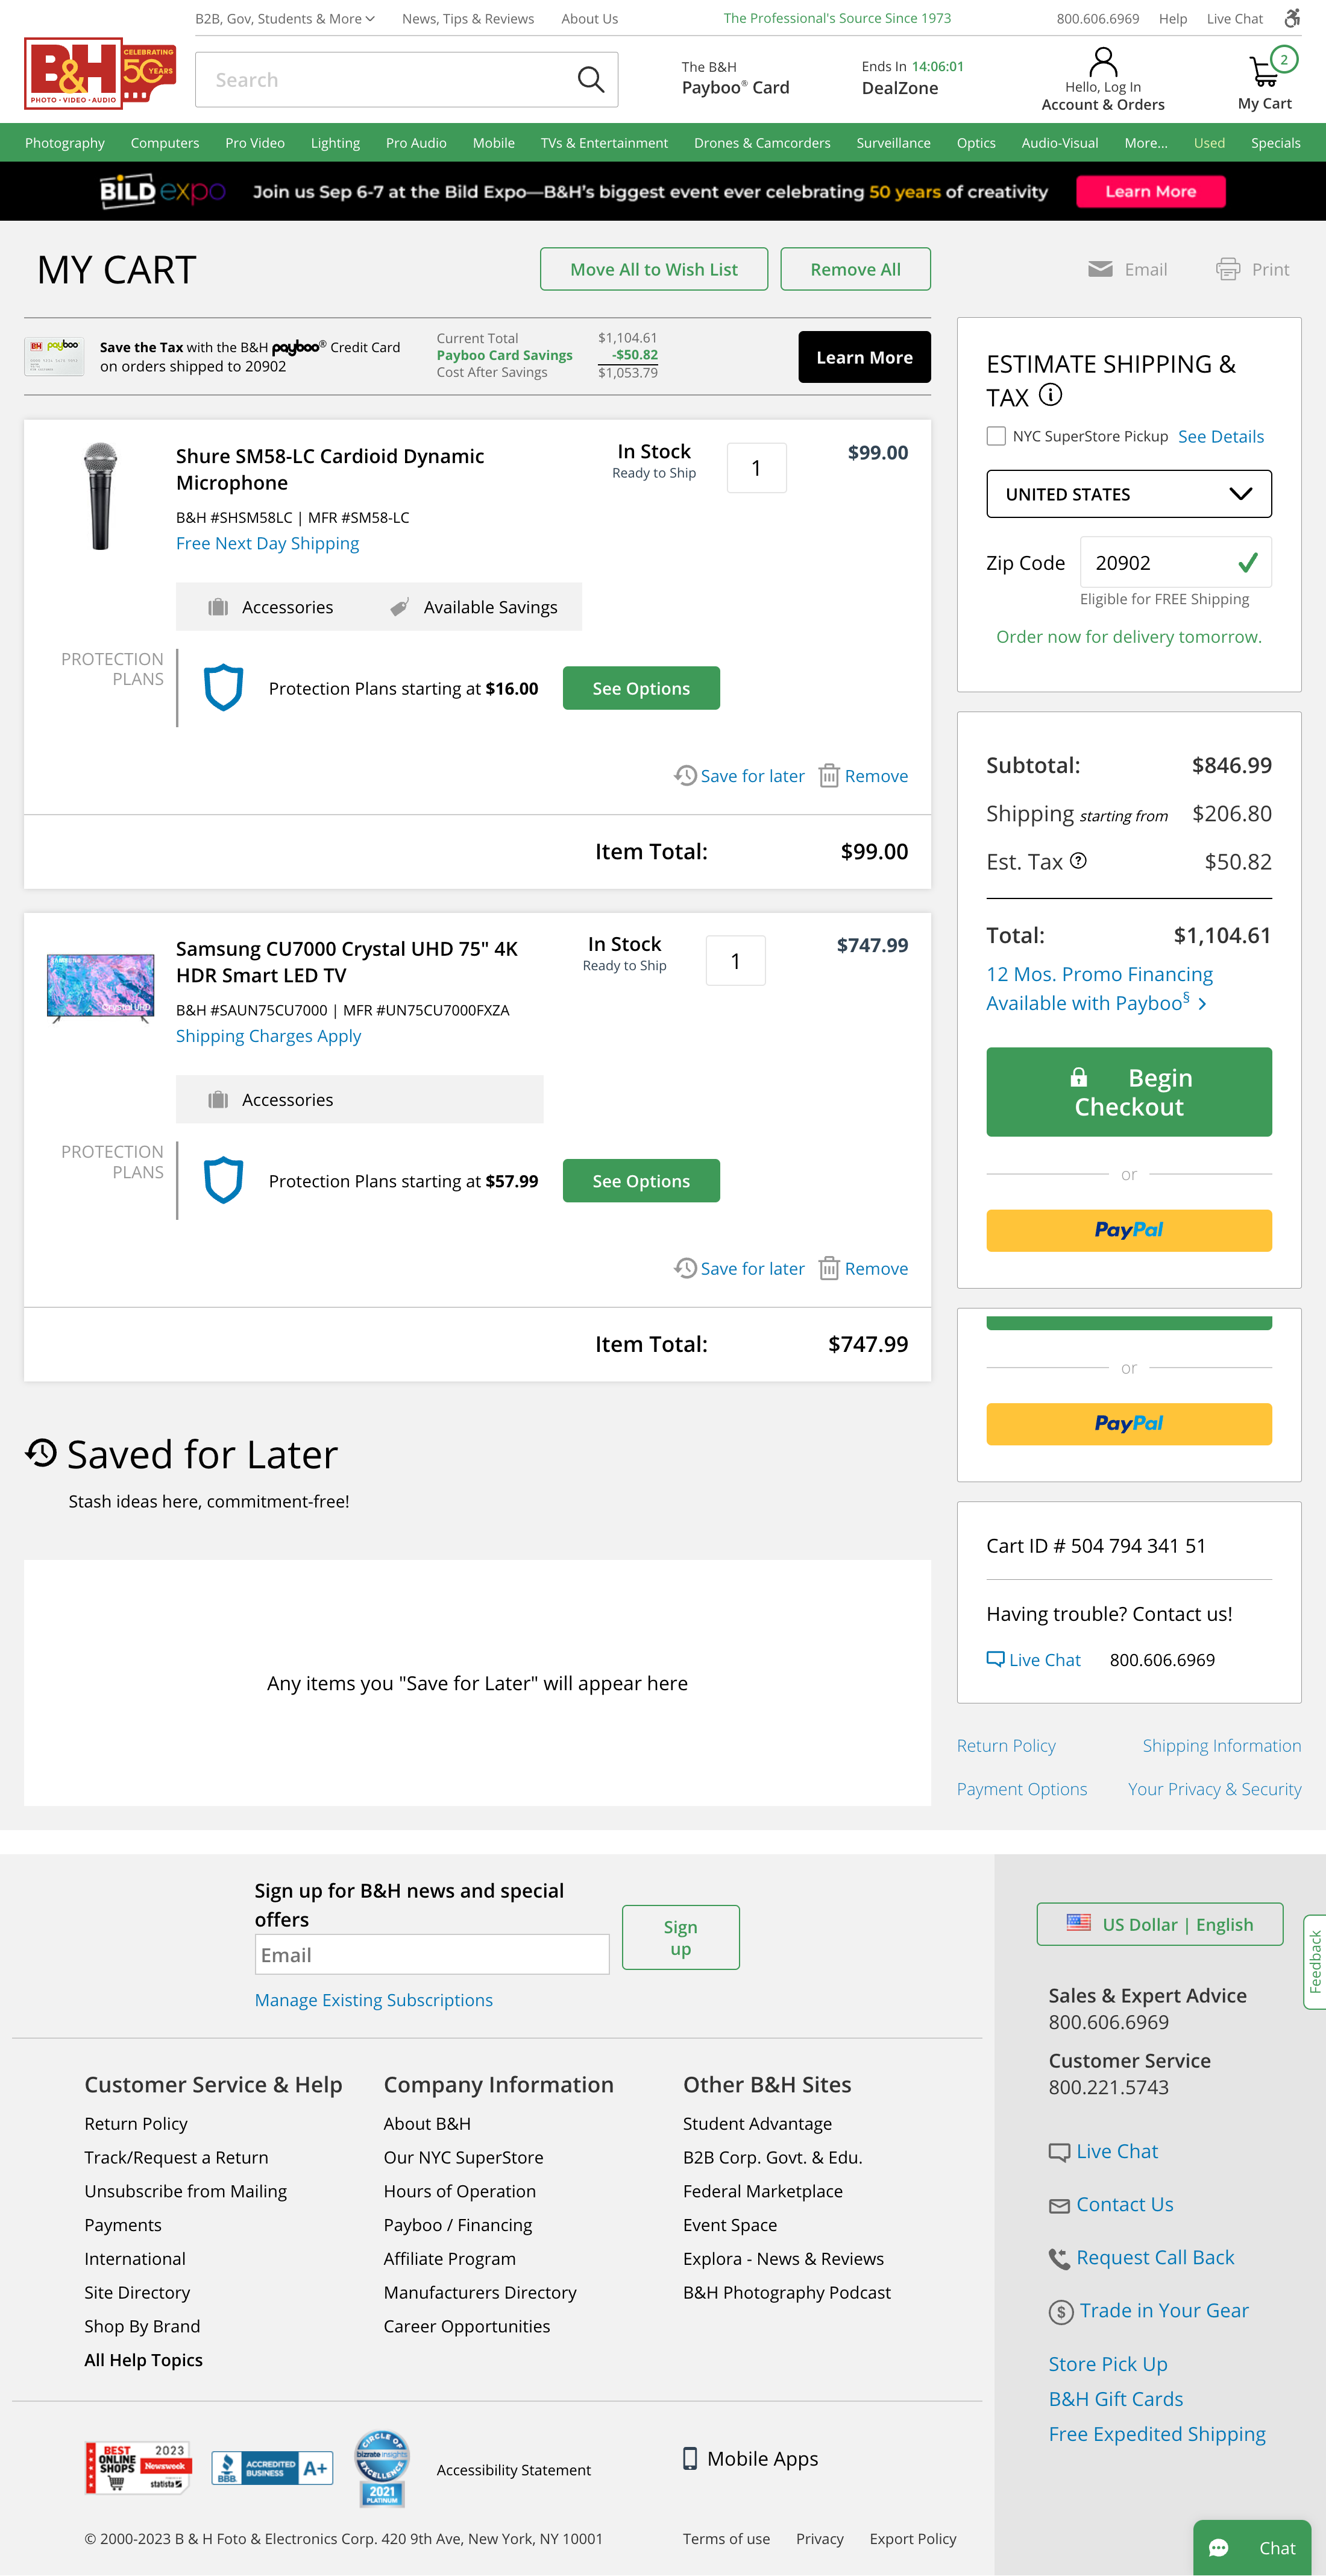Open the My Cart icon
Viewport: 1326px width, 2576px height.
[1264, 72]
